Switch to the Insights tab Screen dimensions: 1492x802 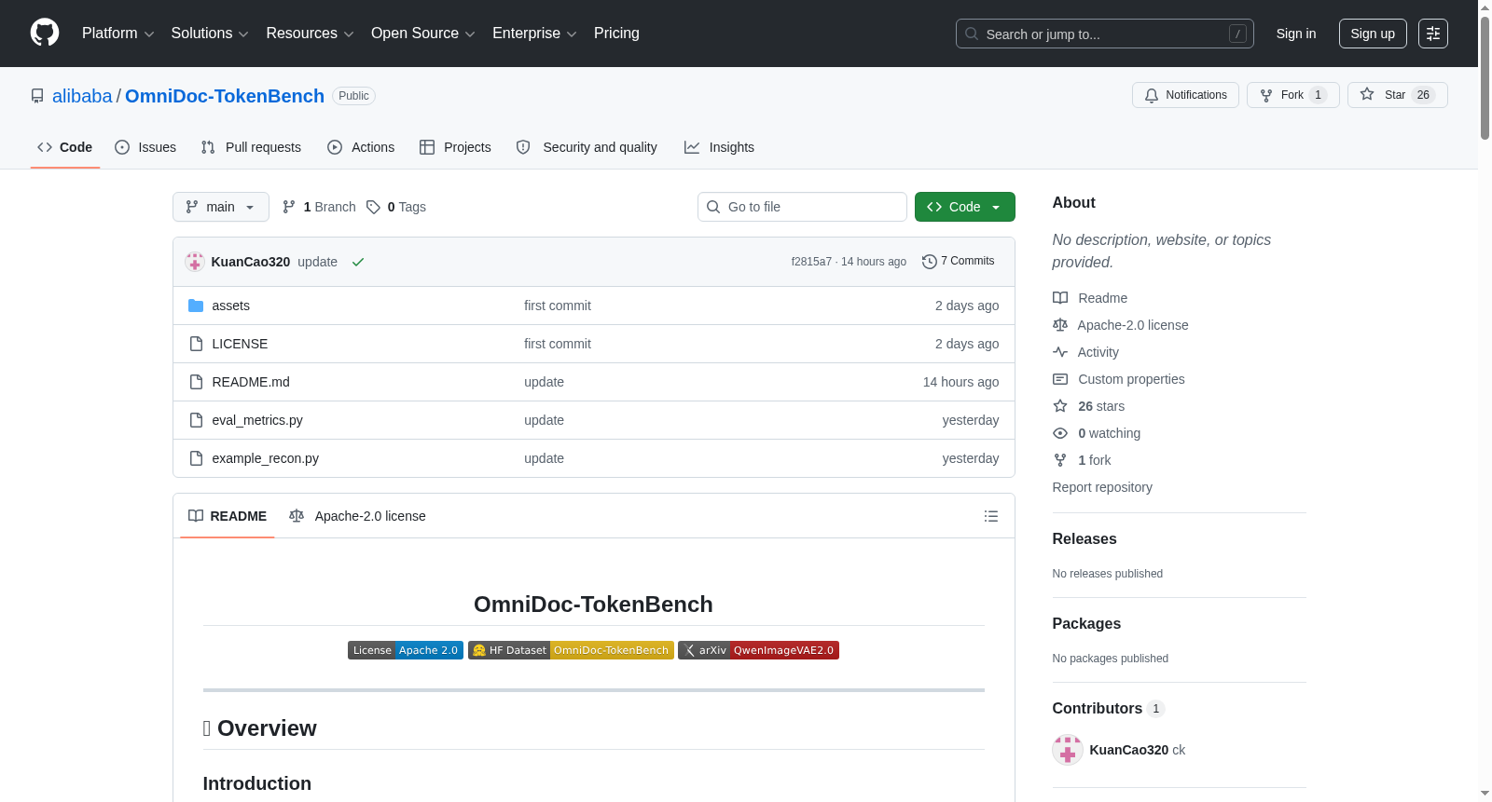click(x=719, y=147)
